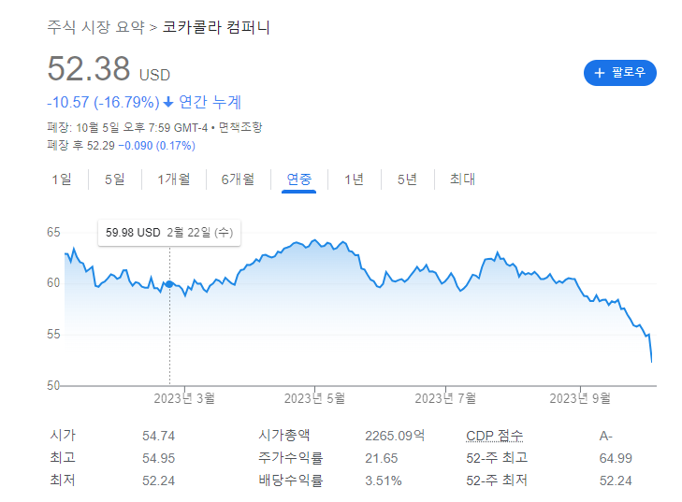
Task: Follow the stock with the 팔로우 button
Action: [620, 73]
